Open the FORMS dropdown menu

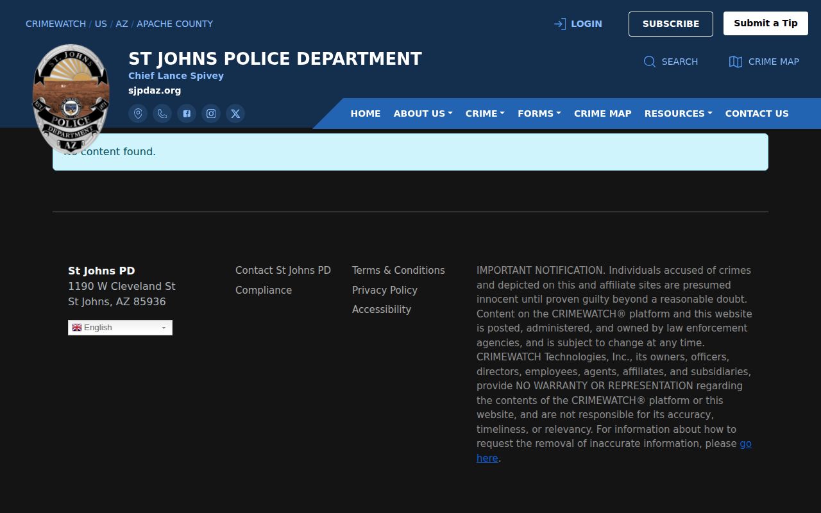click(539, 114)
